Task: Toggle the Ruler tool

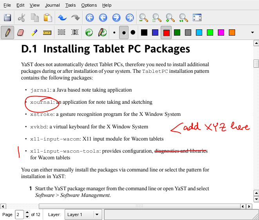Action: [x=47, y=32]
